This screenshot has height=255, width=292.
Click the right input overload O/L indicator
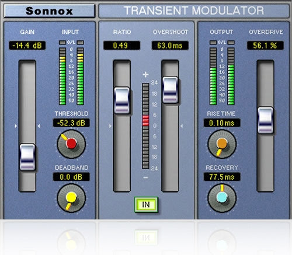80,43
